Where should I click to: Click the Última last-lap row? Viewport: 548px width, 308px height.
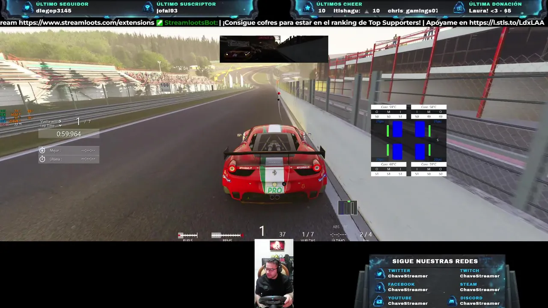(x=68, y=159)
